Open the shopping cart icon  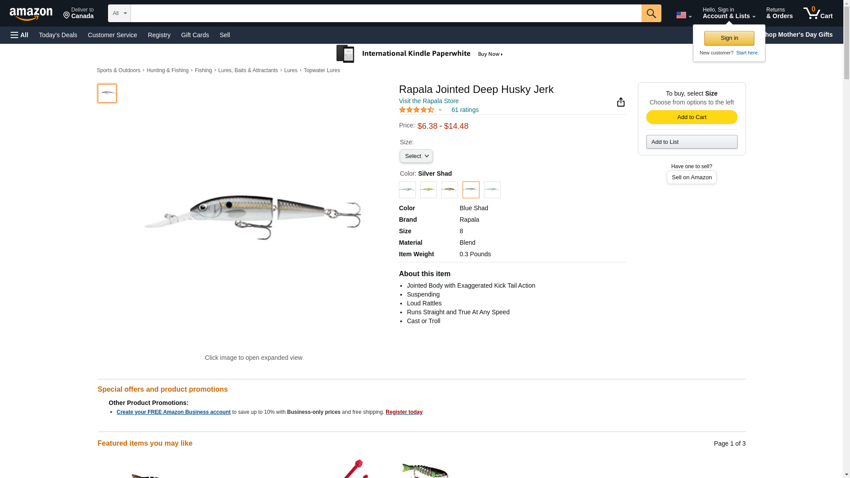(x=817, y=13)
